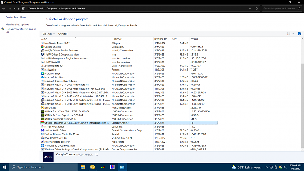Viewport: 304px width, 171px height.
Task: Select the Windows 10 Update Assistant icon
Action: (42, 145)
